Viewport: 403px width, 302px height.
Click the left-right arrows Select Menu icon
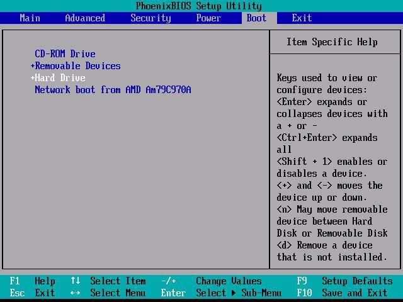76,293
